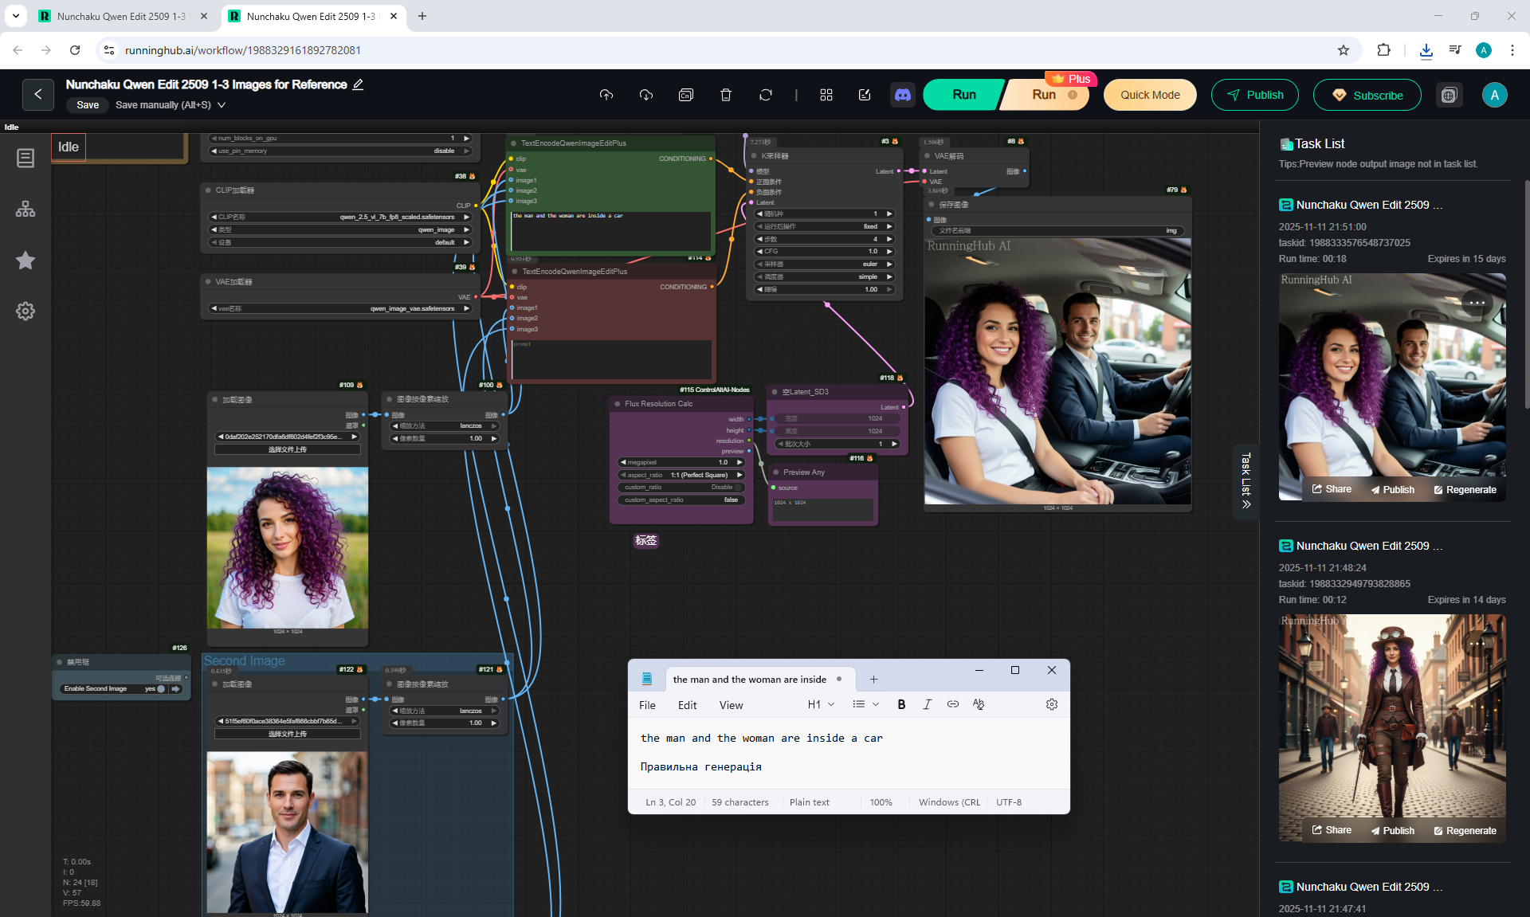Image resolution: width=1530 pixels, height=917 pixels.
Task: Click the Quick Mode button
Action: click(1149, 95)
